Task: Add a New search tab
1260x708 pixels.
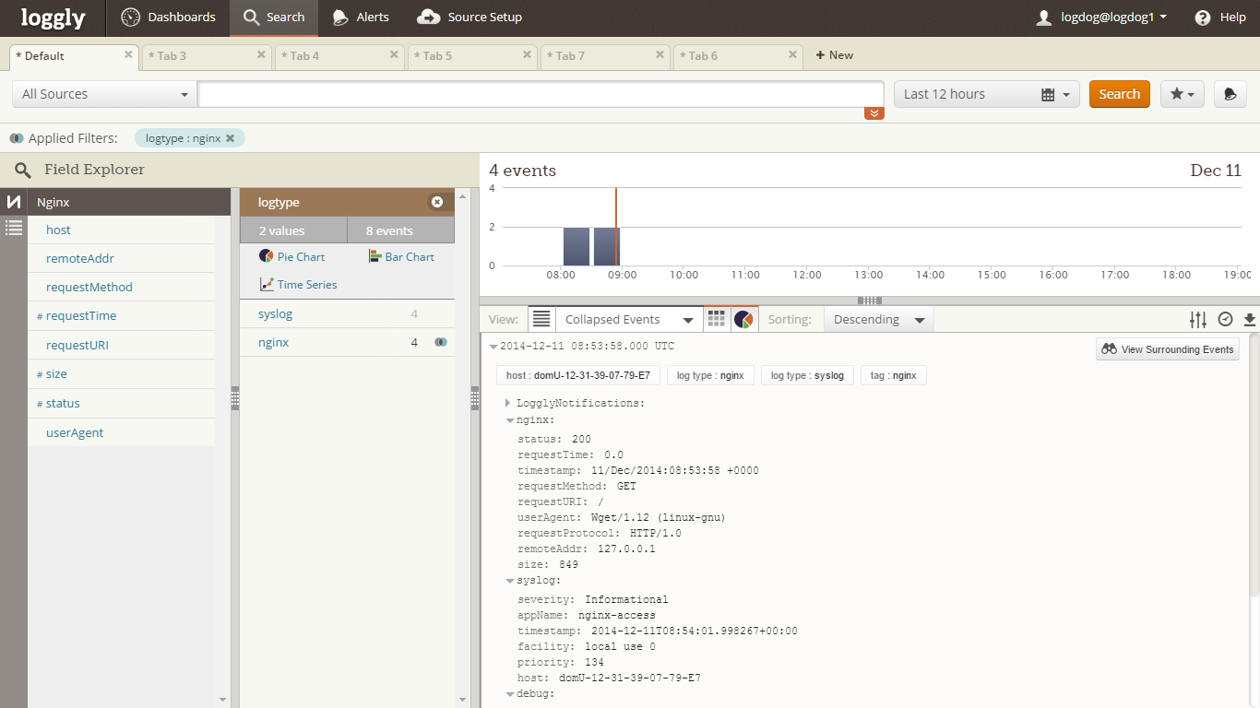Action: point(835,55)
